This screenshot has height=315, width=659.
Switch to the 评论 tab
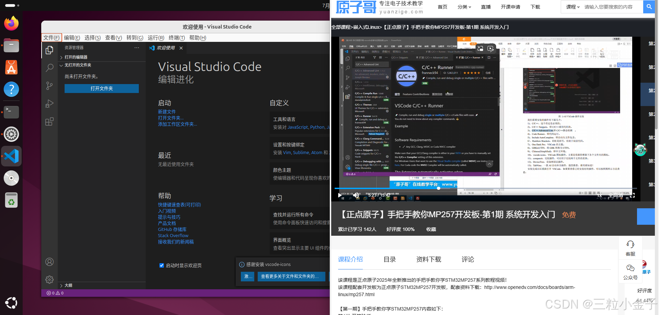click(468, 259)
